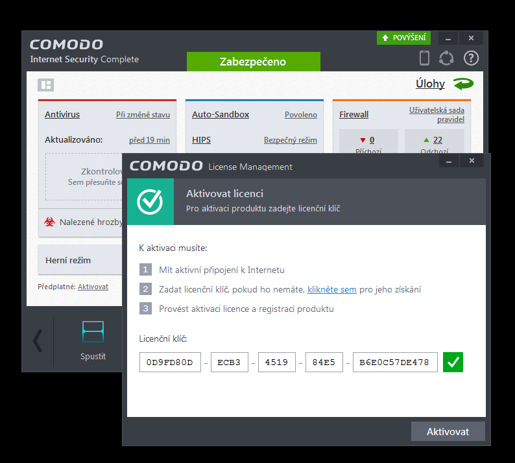The height and width of the screenshot is (463, 515).
Task: Click the Předplatné Aktivovat link
Action: (93, 287)
